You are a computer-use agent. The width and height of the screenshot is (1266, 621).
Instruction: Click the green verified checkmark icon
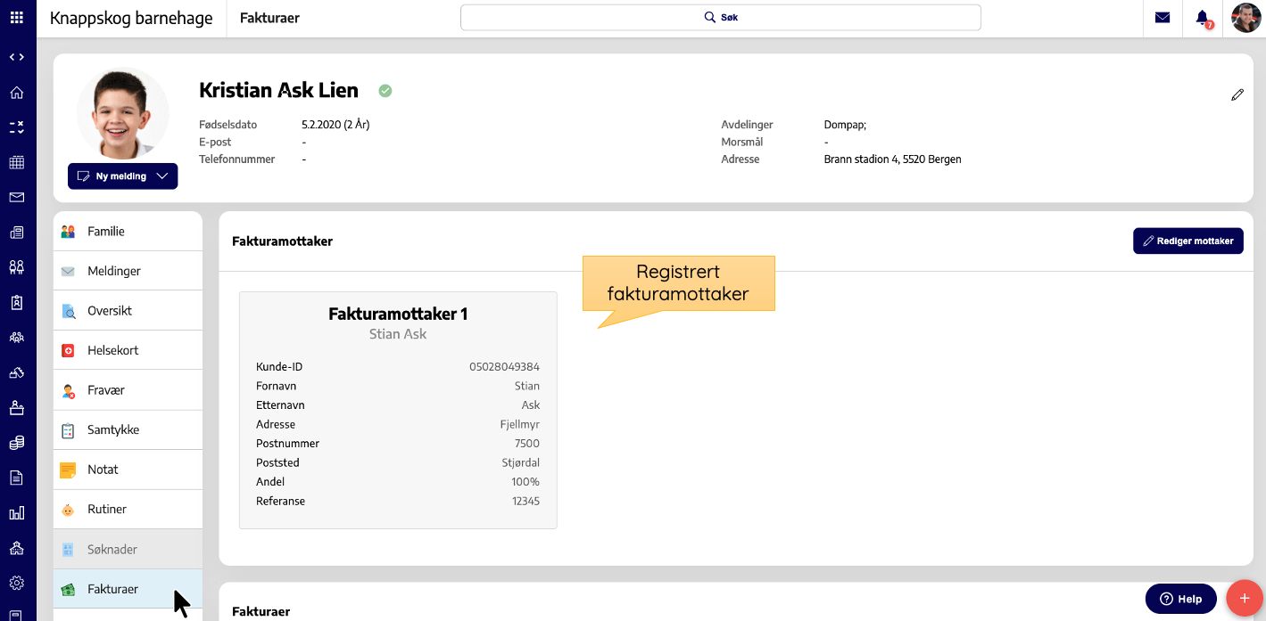click(385, 91)
